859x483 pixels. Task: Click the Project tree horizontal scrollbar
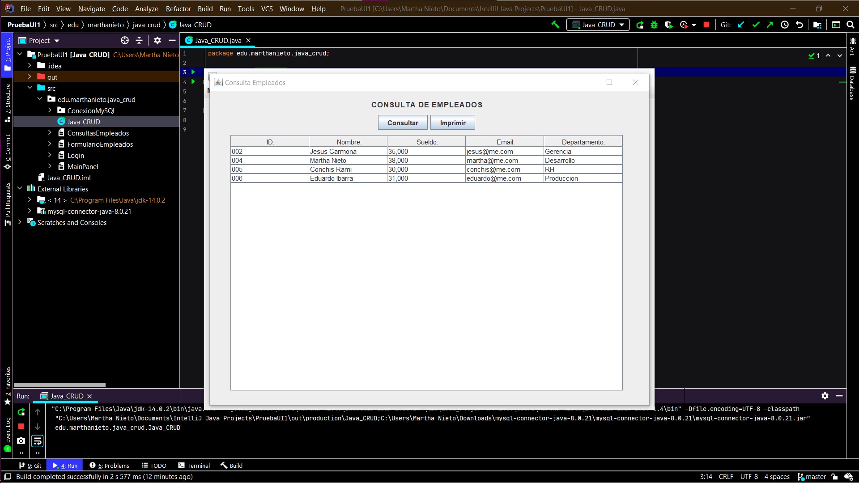pos(60,385)
